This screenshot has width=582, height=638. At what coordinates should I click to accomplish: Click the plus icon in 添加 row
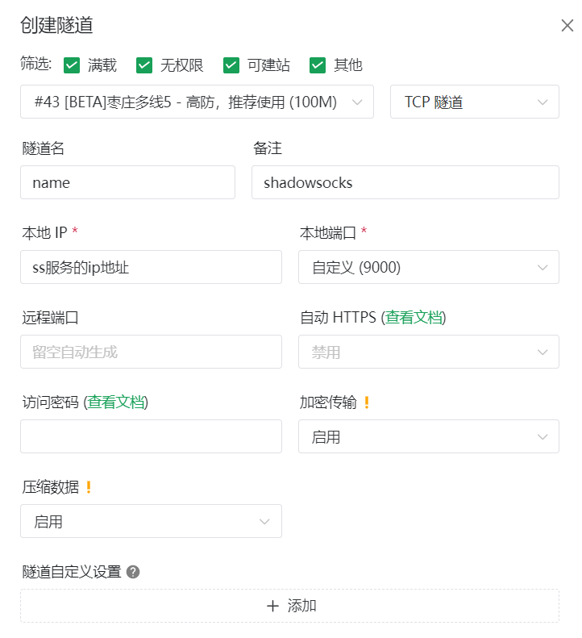[272, 606]
